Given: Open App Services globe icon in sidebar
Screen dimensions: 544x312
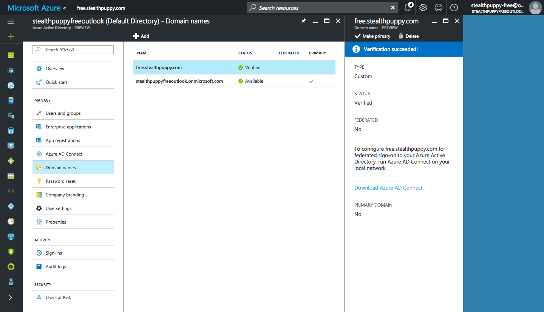Looking at the screenshot, I should 11,85.
